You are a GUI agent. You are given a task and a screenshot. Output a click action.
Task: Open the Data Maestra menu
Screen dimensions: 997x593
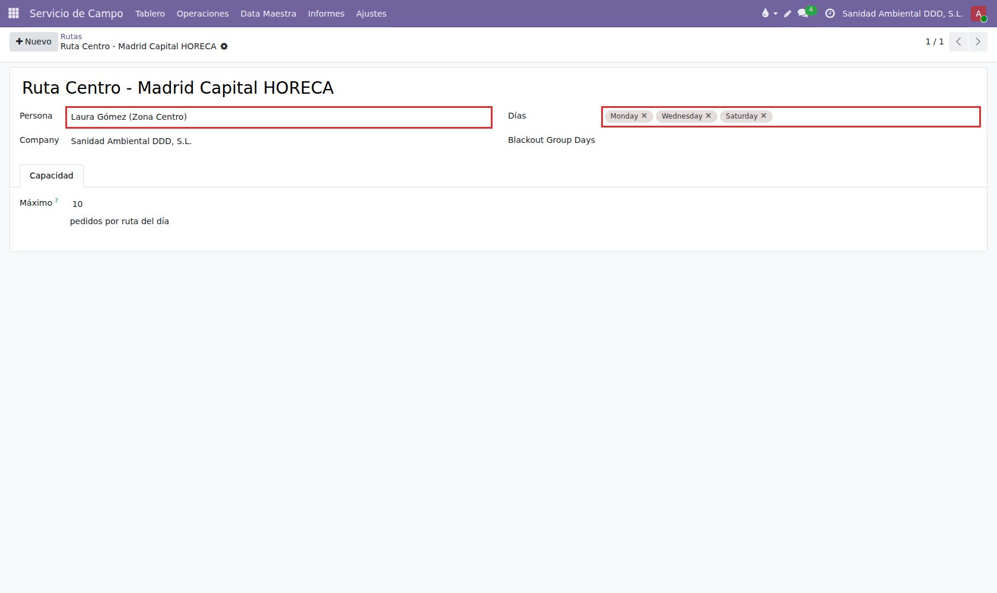(x=268, y=13)
